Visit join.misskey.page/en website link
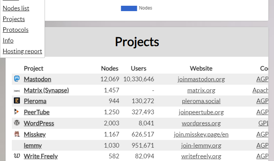 [x=201, y=135]
